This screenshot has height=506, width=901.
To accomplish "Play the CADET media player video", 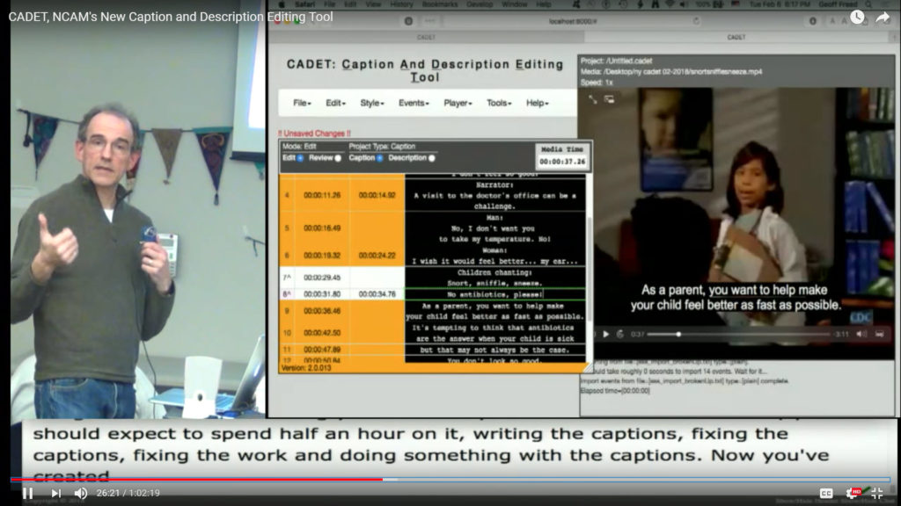I will [605, 334].
